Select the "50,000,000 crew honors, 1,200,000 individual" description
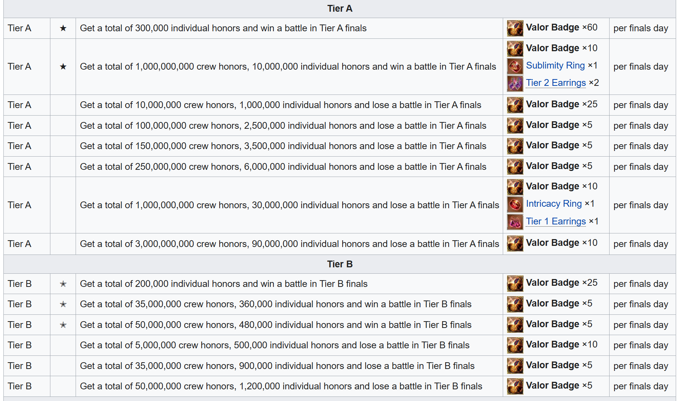The width and height of the screenshot is (678, 401). pyautogui.click(x=281, y=386)
